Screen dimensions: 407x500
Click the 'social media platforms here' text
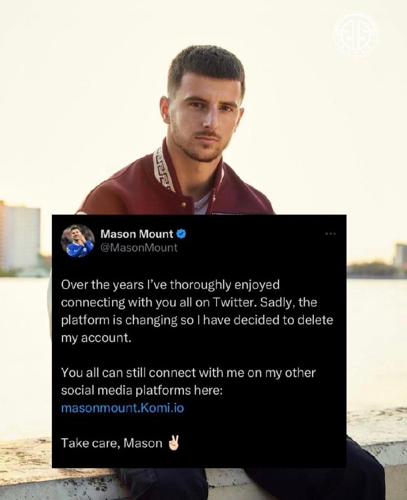[141, 390]
